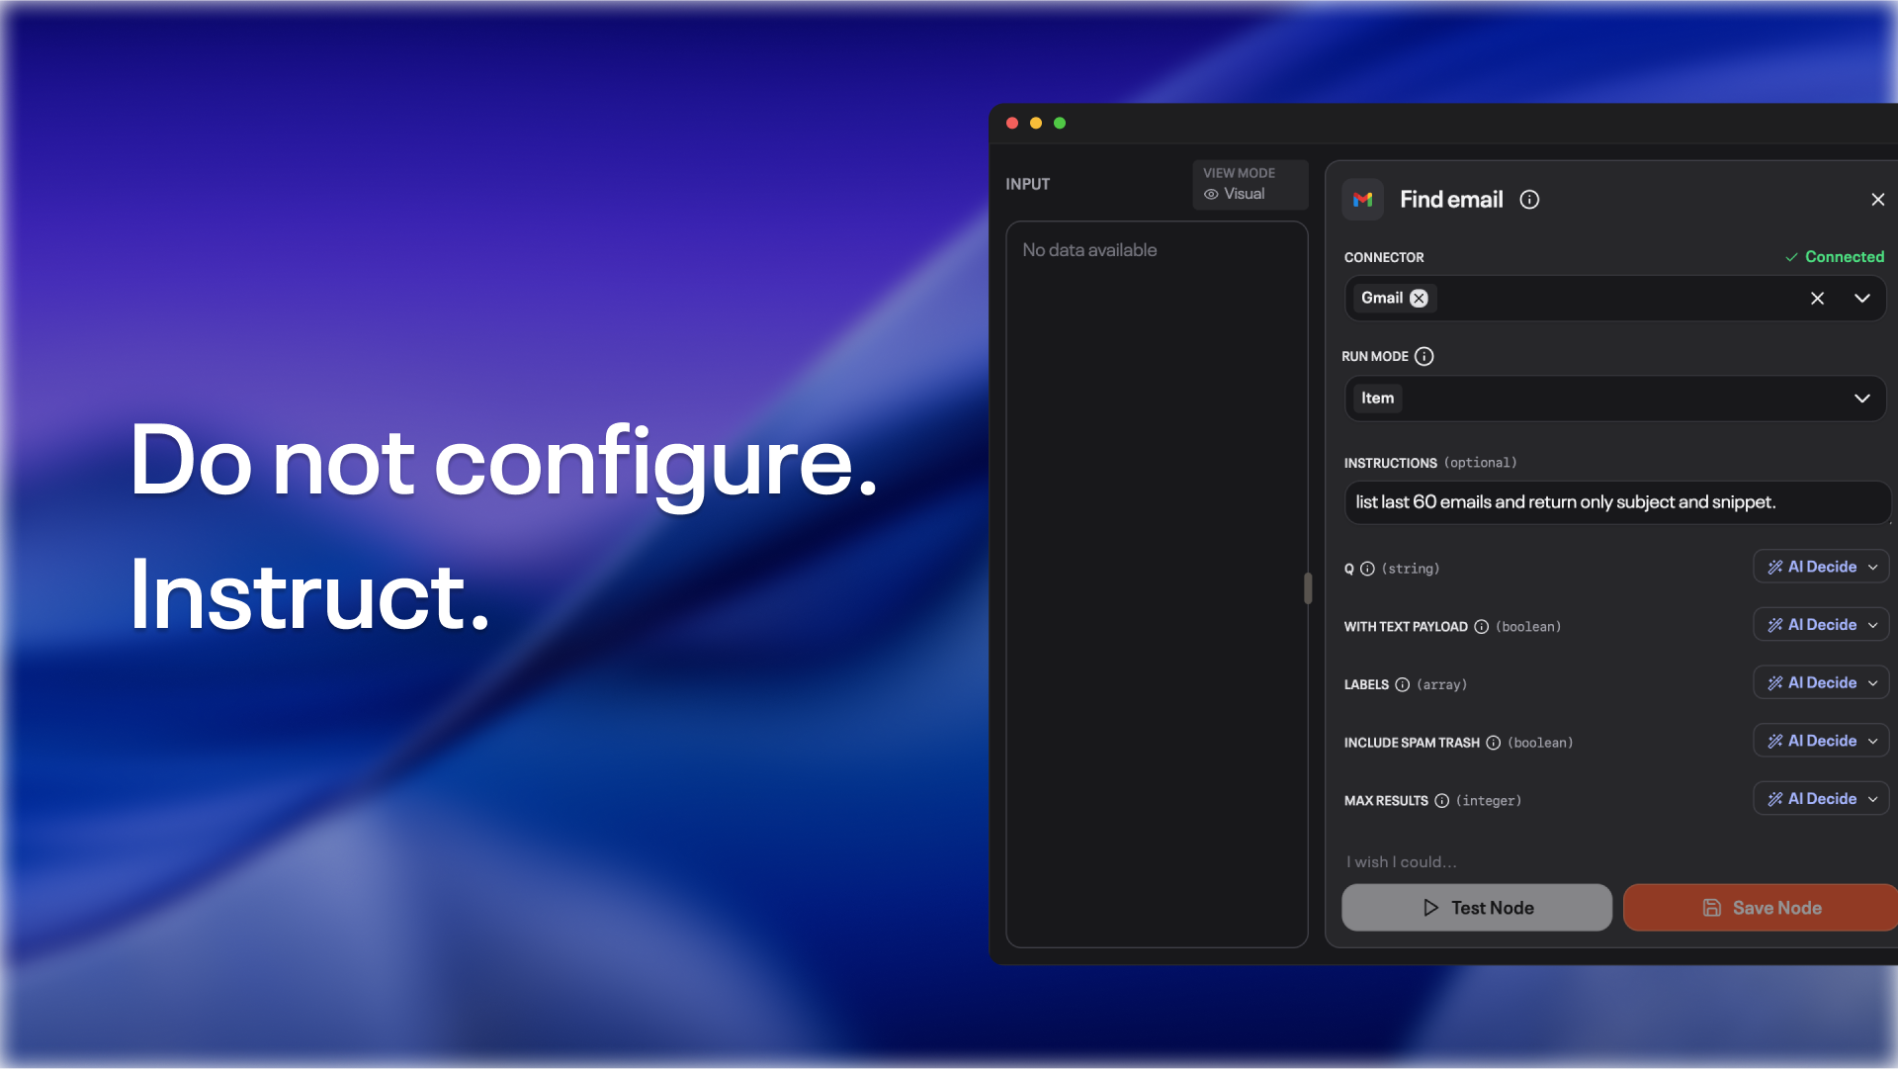Image resolution: width=1898 pixels, height=1069 pixels.
Task: Click the Run Mode info icon
Action: tap(1423, 356)
